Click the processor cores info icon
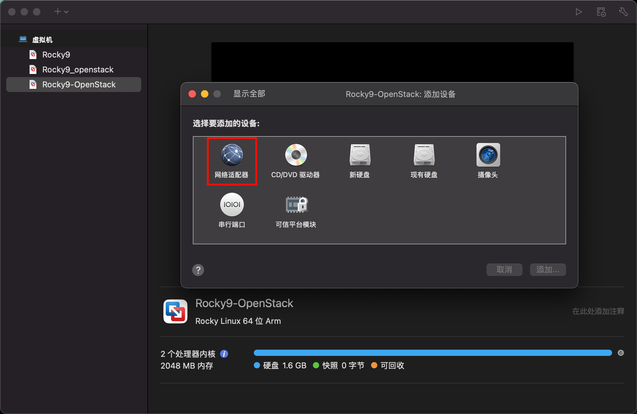 [x=224, y=354]
